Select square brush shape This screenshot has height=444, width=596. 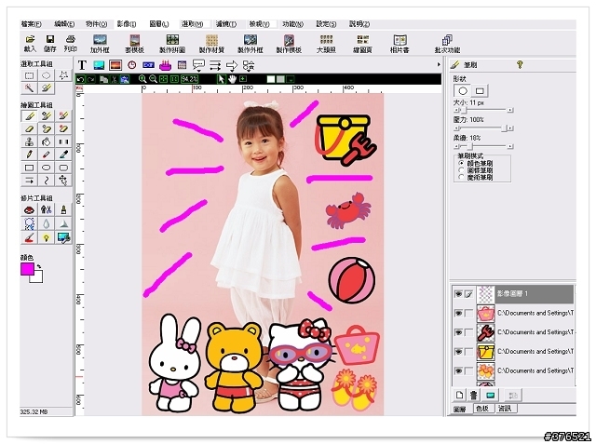[x=480, y=91]
